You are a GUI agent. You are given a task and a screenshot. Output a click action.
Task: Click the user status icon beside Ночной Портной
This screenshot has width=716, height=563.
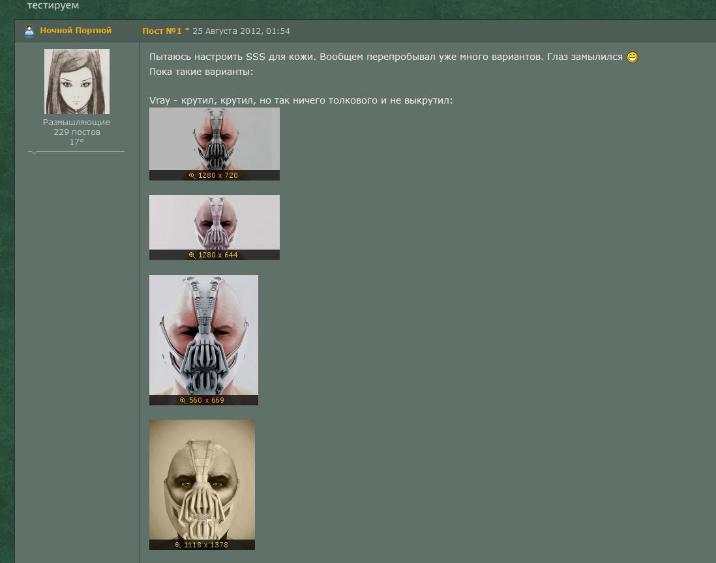[x=29, y=31]
